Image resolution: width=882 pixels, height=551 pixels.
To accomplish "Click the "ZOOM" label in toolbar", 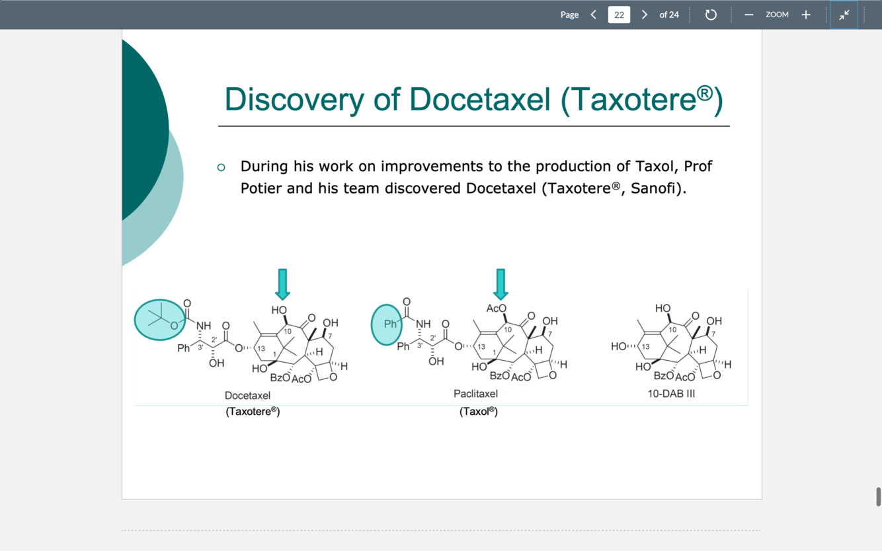I will (777, 15).
